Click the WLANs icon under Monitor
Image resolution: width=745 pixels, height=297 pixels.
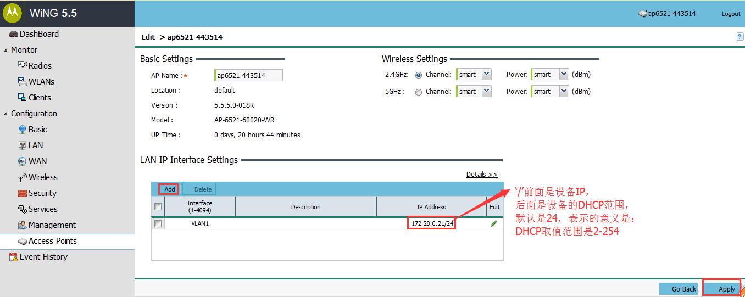tap(23, 81)
